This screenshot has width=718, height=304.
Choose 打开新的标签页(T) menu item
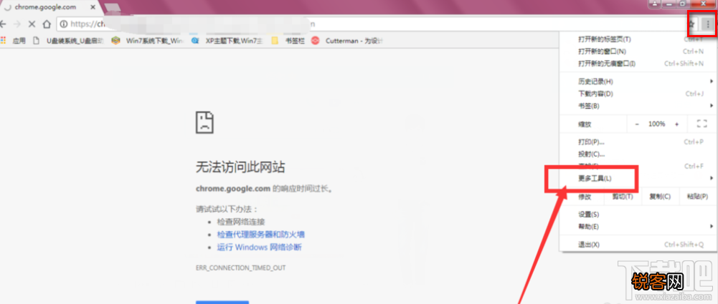[637, 39]
